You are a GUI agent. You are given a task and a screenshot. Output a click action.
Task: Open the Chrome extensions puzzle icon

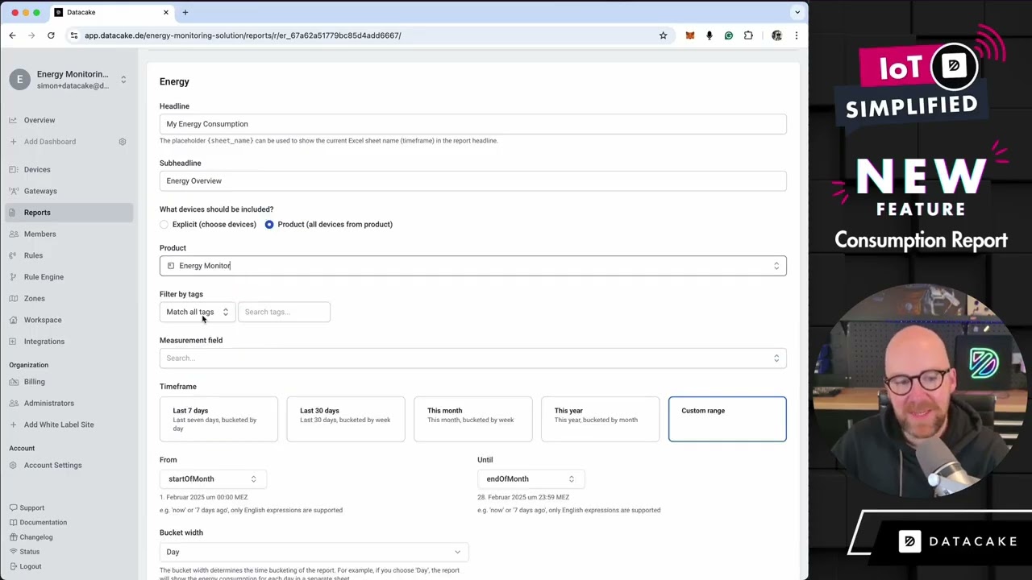point(748,35)
